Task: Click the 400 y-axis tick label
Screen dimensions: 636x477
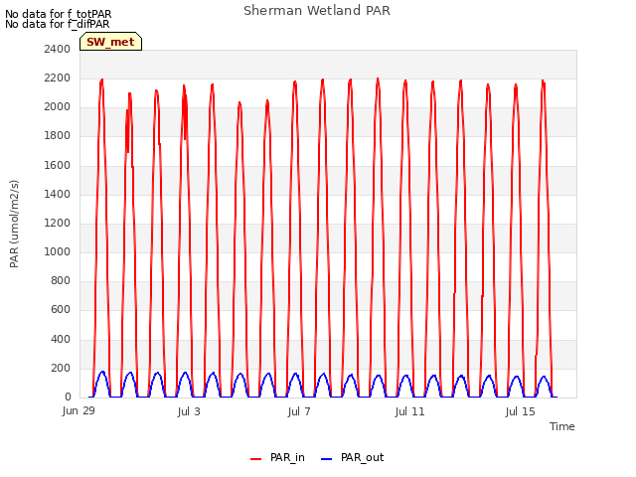Action: [61, 339]
